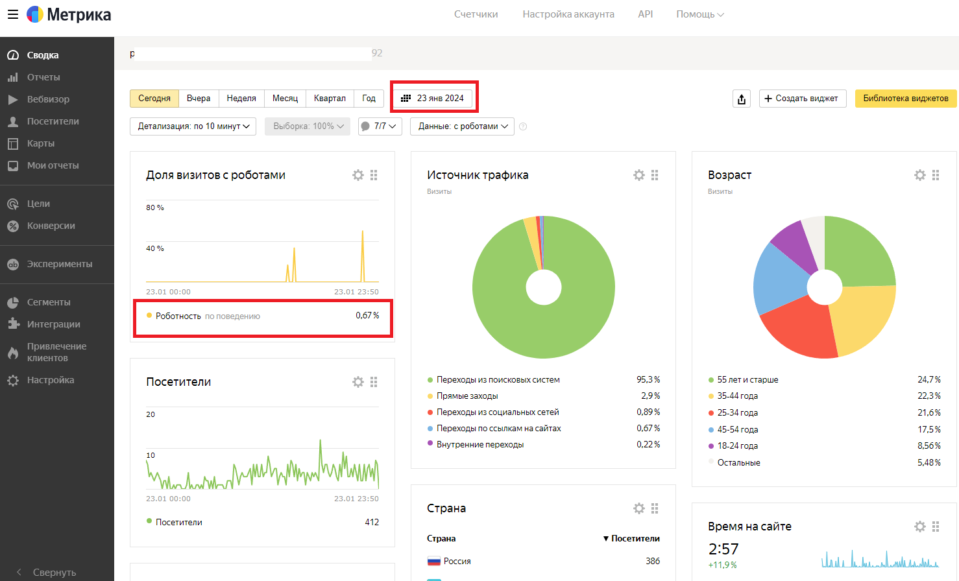Click Прямые заходы legend item
The width and height of the screenshot is (959, 581).
[468, 396]
